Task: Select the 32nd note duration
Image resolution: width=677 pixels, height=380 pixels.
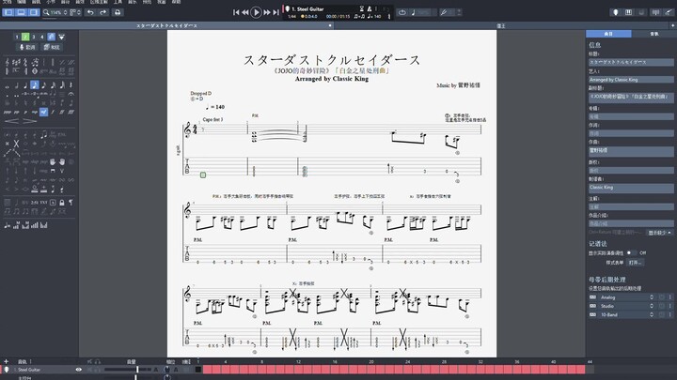Action: click(53, 85)
